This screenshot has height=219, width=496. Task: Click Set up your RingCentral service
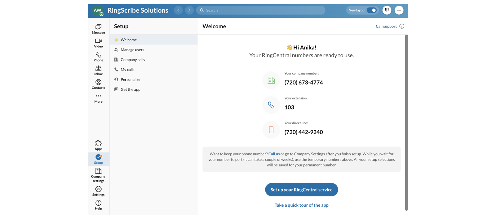tap(301, 190)
